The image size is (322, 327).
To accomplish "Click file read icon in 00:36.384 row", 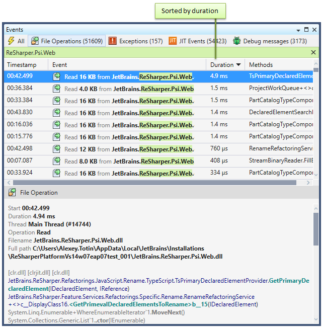I will tap(56, 89).
